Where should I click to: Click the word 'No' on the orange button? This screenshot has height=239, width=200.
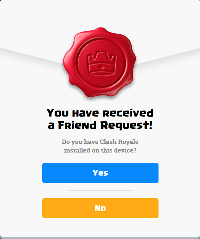(x=100, y=208)
